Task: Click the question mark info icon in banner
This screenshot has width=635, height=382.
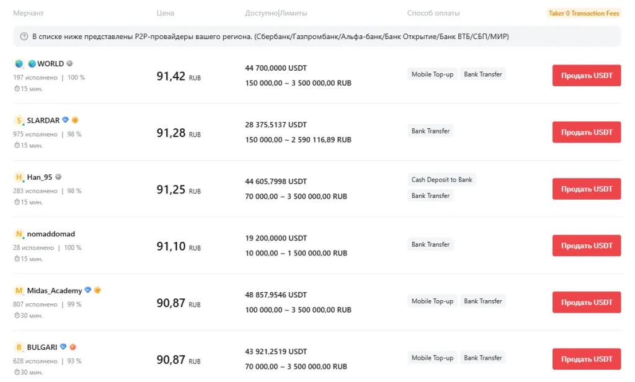Action: click(24, 37)
